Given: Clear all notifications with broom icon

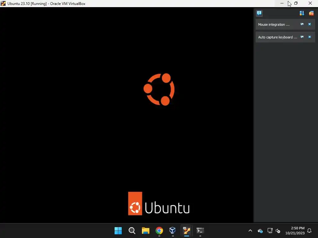Looking at the screenshot, I should (311, 13).
